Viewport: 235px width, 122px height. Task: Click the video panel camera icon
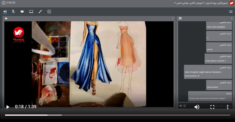pyautogui.click(x=6, y=18)
